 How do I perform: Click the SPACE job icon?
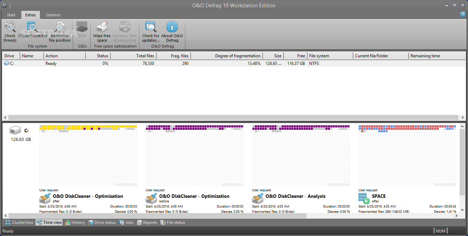point(364,199)
